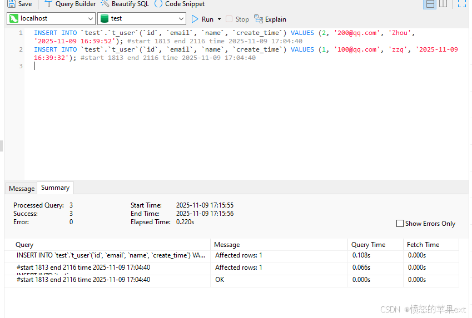Select the row with message OK
This screenshot has width=472, height=318.
pyautogui.click(x=232, y=280)
